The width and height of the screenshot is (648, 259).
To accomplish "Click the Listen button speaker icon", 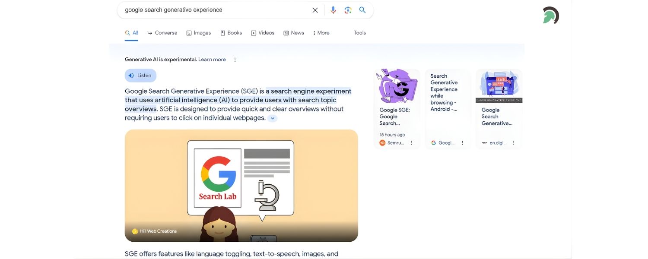I will click(131, 75).
